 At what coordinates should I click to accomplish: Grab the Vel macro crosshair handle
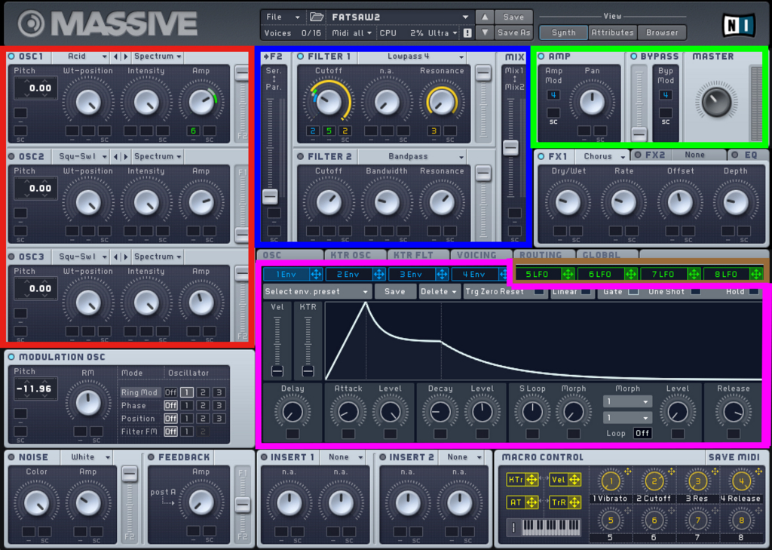tap(574, 480)
